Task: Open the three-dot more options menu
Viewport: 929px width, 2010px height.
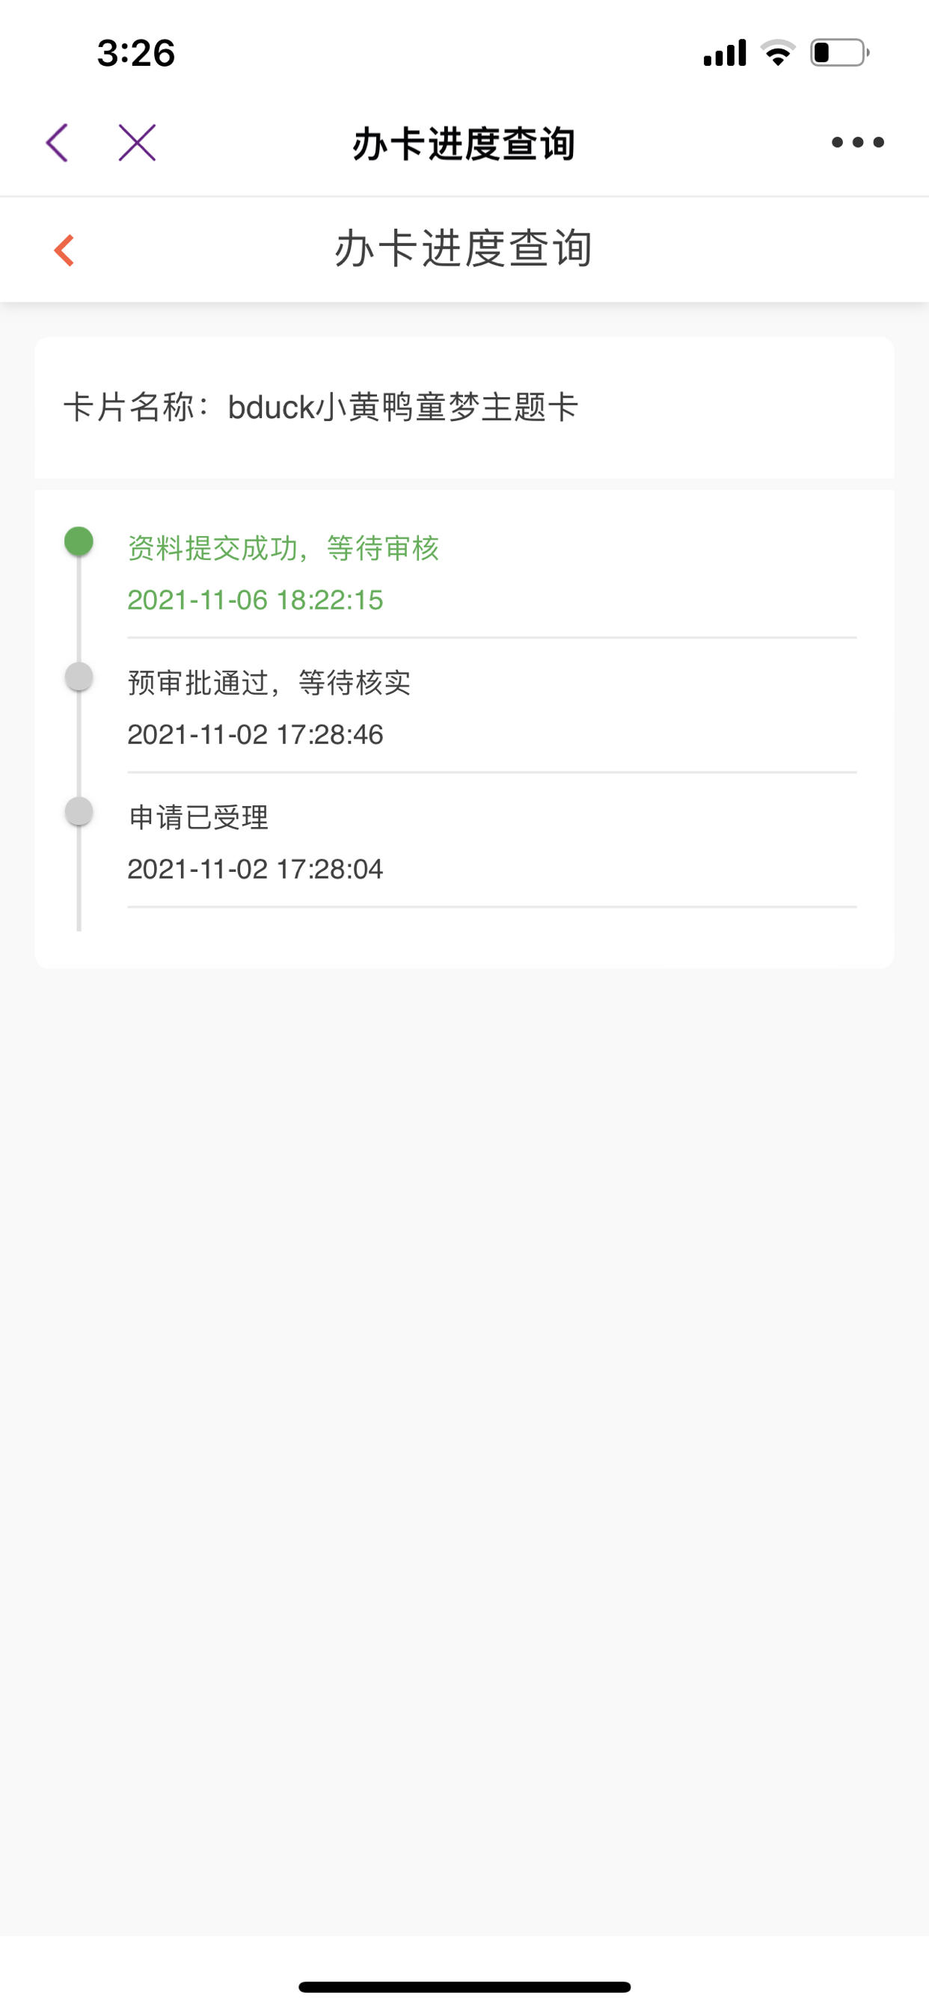Action: 857,142
